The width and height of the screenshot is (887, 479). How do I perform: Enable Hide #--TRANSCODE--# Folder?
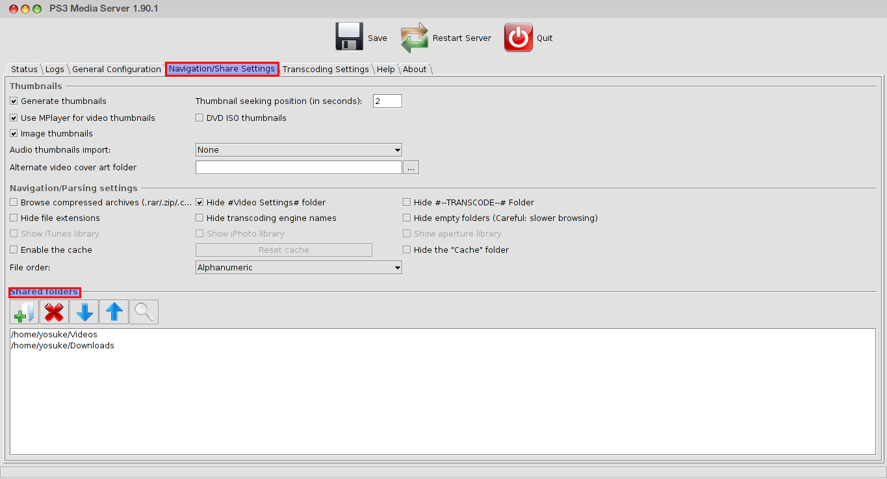407,203
